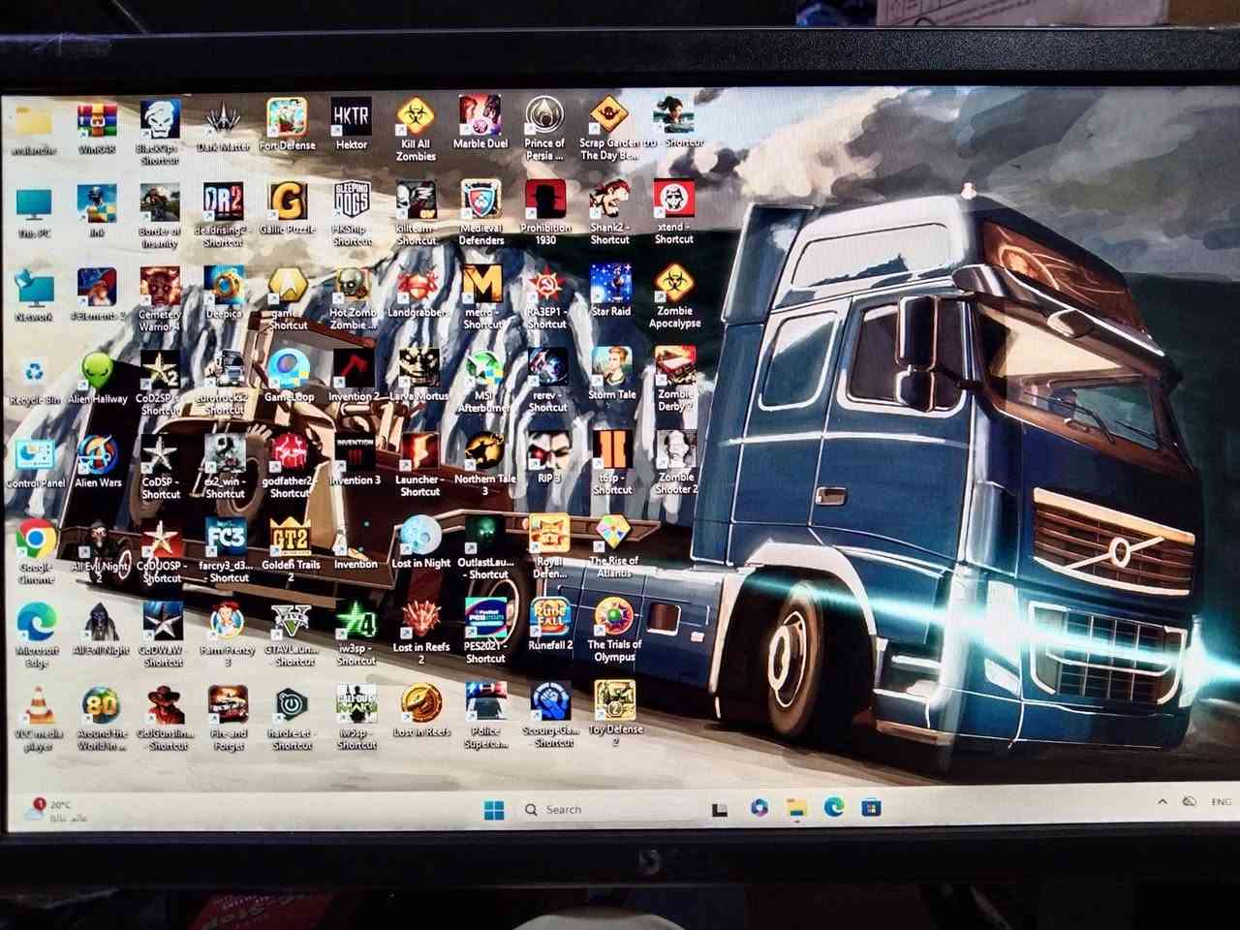This screenshot has width=1240, height=930.
Task: Open the Prince of Persia shortcut
Action: click(x=544, y=117)
